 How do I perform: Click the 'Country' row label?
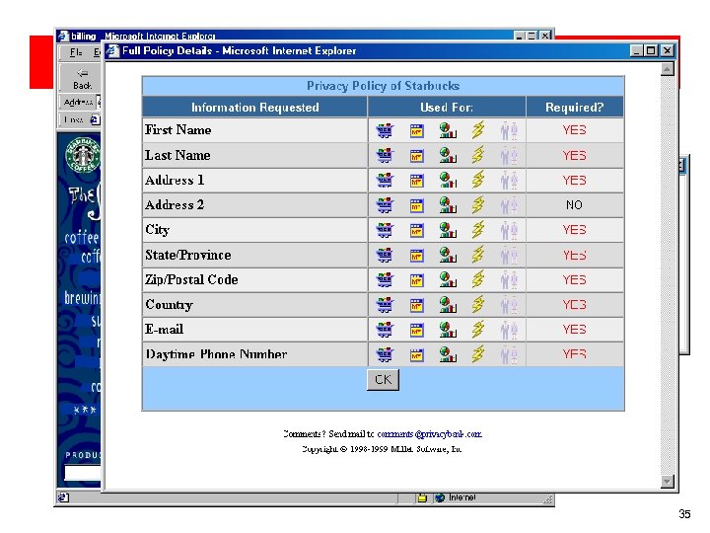click(x=169, y=305)
